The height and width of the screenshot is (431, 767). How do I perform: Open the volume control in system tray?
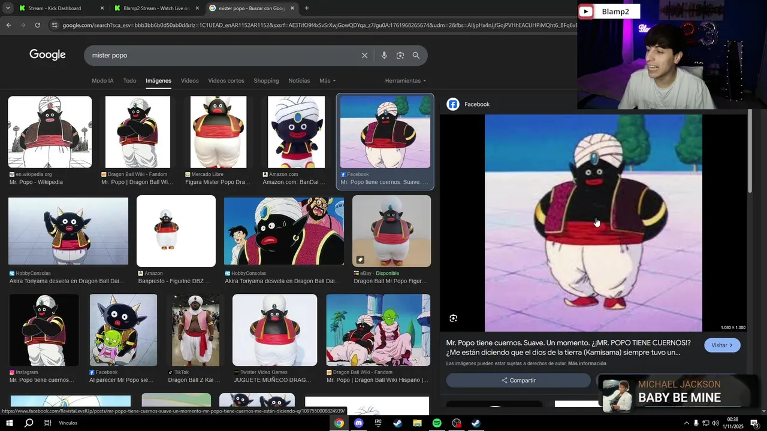point(715,423)
